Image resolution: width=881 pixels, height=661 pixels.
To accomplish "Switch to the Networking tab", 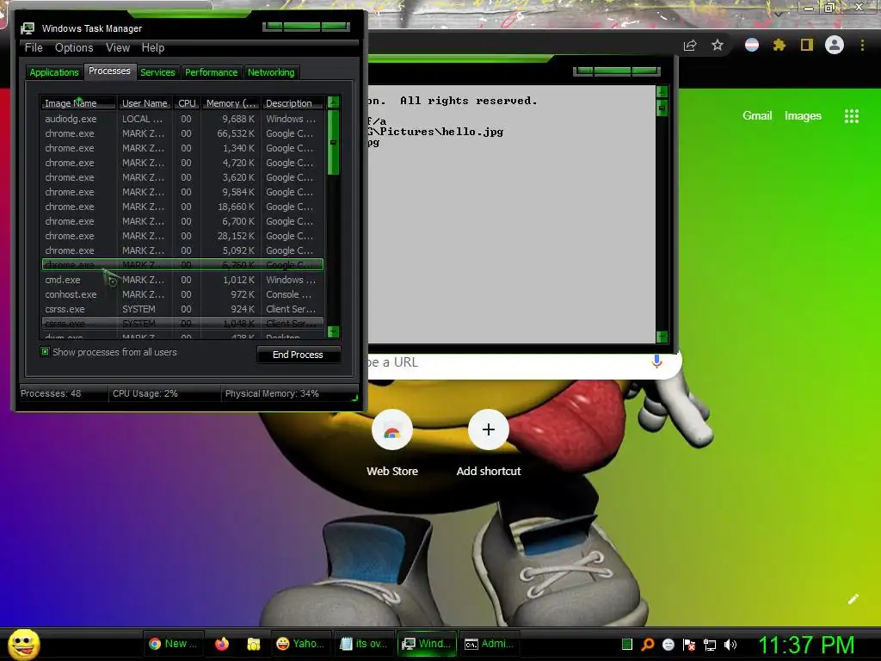I will [271, 72].
